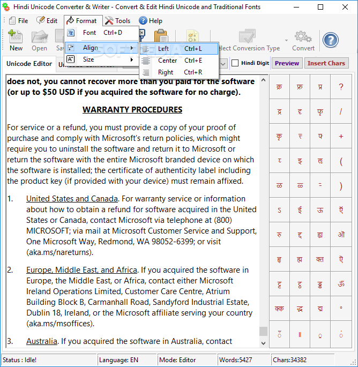The width and height of the screenshot is (358, 367).
Task: Choose Font Ctrl+D menu entry
Action: tap(101, 33)
